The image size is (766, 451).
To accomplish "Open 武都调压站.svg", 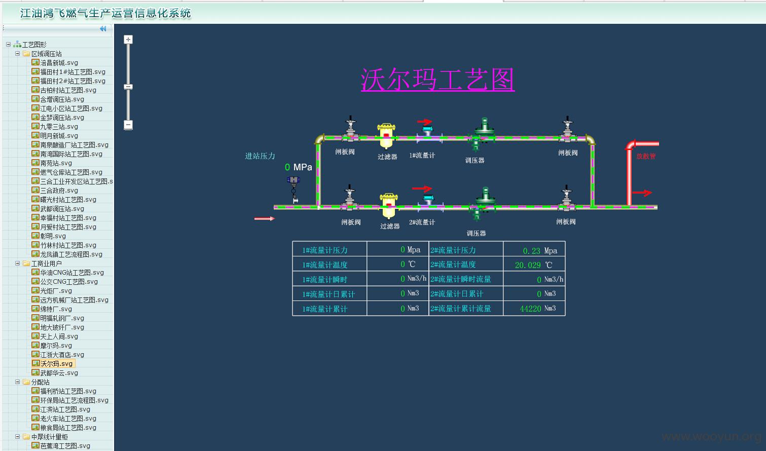I will (x=62, y=209).
